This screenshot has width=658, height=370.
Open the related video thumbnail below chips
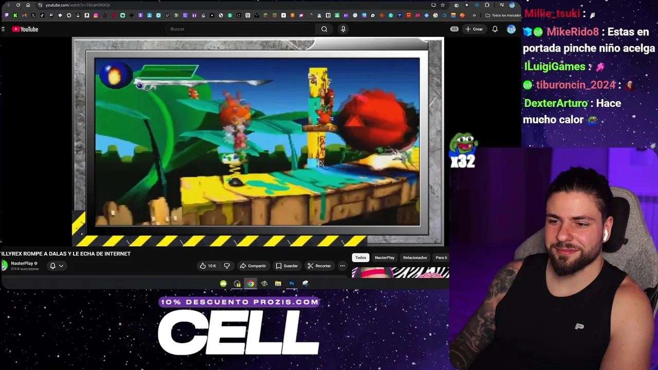click(400, 273)
